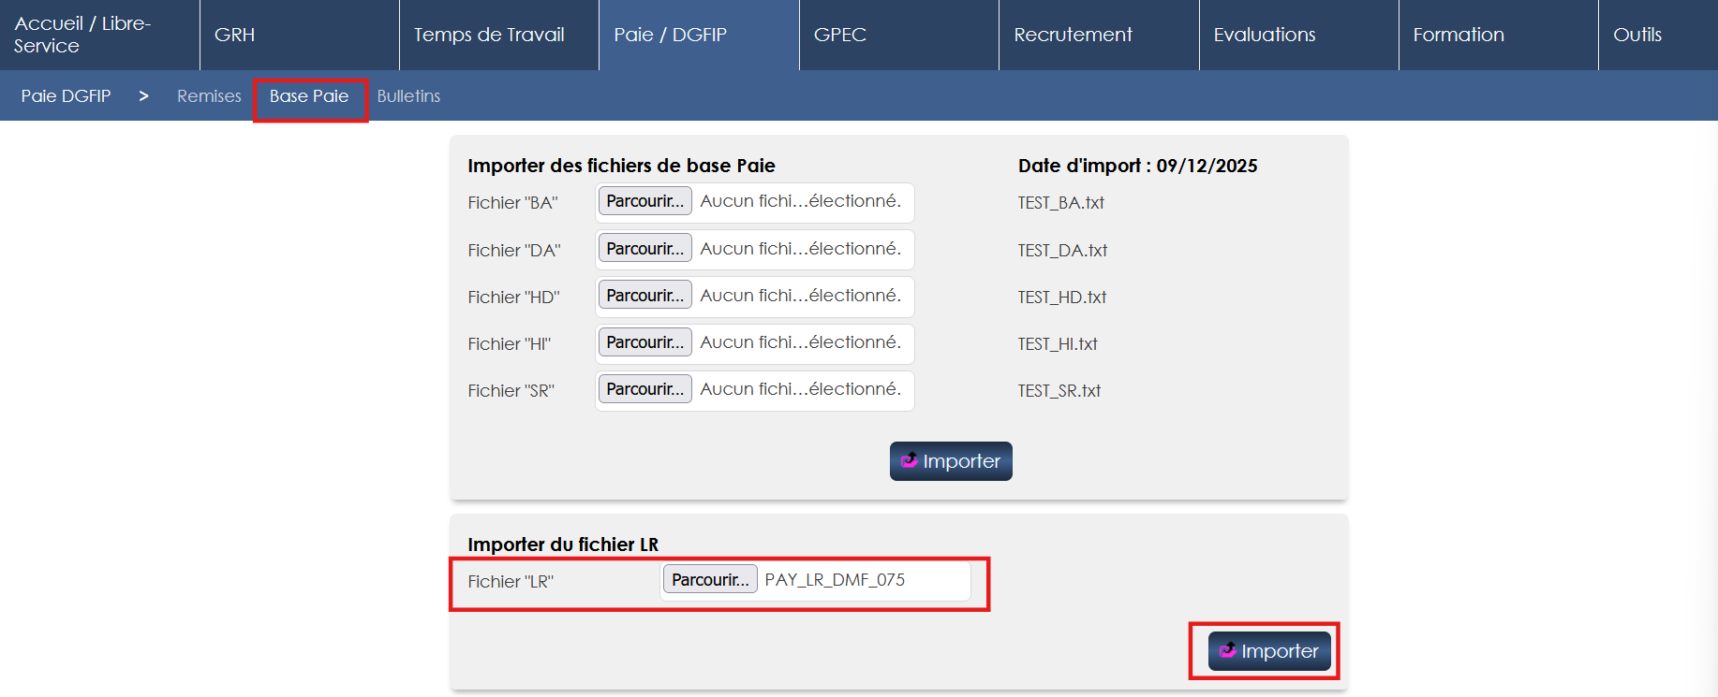
Task: Open the Temps de Travail menu
Action: [x=489, y=35]
